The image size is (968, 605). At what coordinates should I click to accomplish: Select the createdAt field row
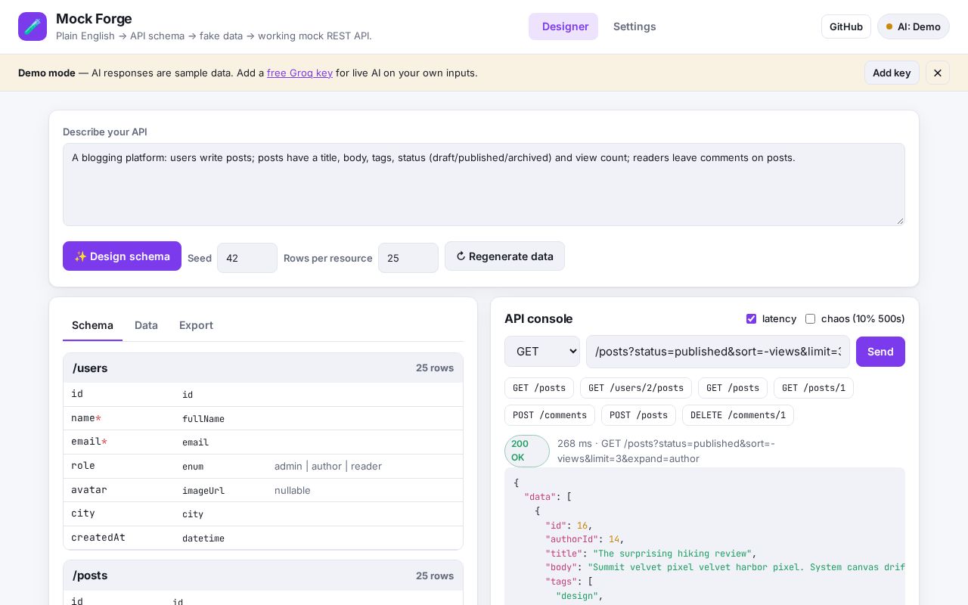point(263,538)
